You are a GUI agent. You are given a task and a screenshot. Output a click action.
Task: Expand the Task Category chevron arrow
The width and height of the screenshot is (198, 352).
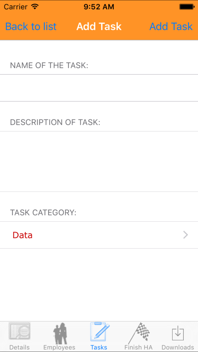(x=186, y=235)
